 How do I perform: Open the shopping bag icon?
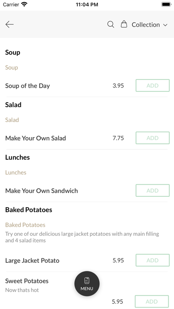(124, 24)
